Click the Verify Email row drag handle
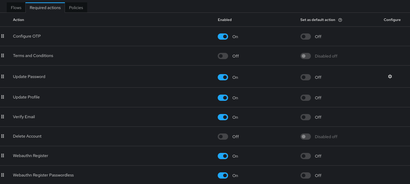The image size is (410, 184). point(3,117)
